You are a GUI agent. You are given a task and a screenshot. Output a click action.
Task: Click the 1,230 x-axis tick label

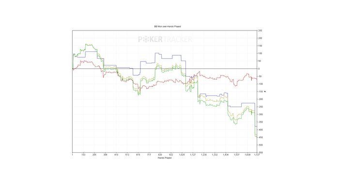click(x=204, y=155)
